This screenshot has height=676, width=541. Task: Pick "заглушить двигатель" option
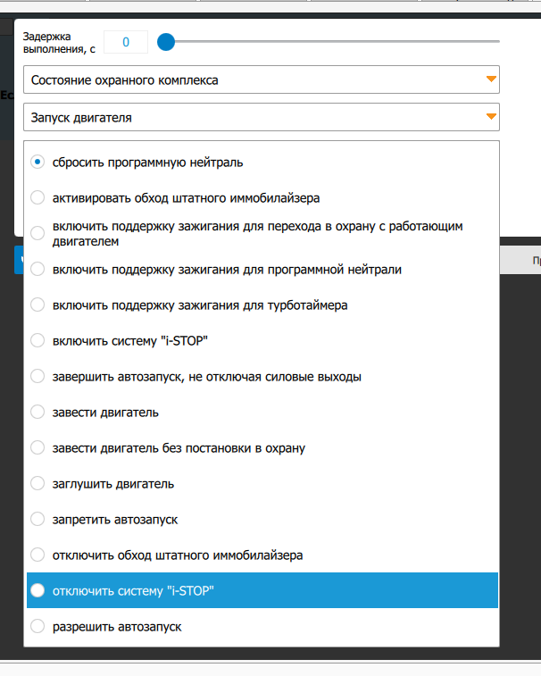click(37, 483)
